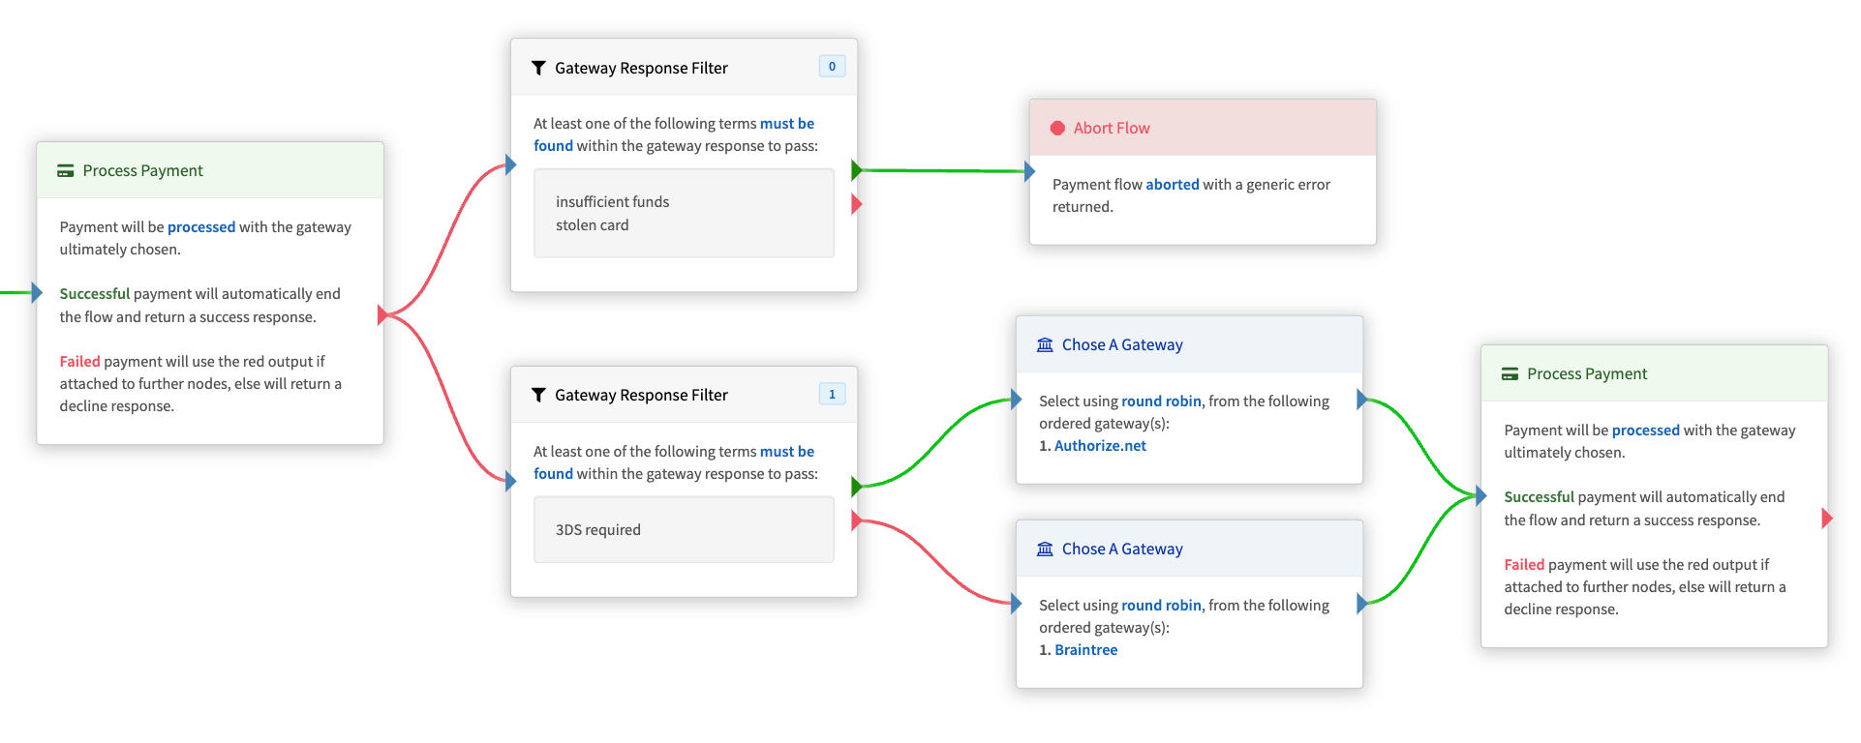The image size is (1861, 743).
Task: Select the input port of the Braintree gateway node
Action: [x=1016, y=604]
